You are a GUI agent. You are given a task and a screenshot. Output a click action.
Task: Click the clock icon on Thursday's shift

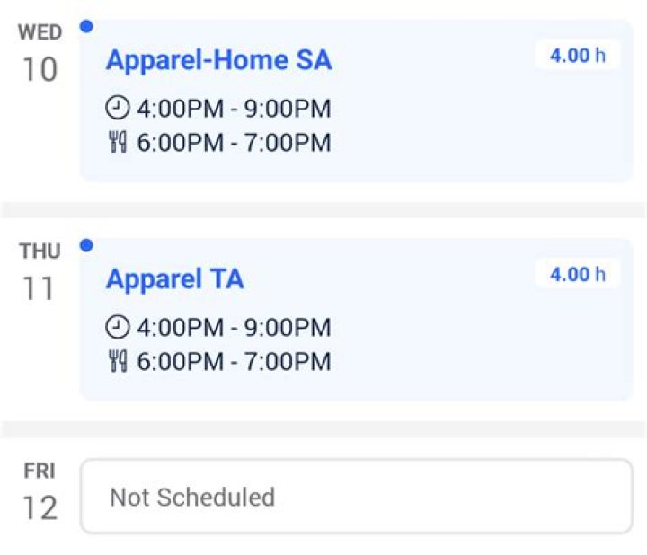click(x=118, y=328)
